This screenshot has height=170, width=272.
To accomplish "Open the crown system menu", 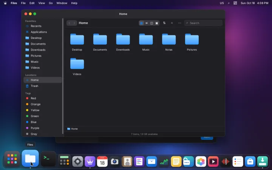I will [5, 3].
